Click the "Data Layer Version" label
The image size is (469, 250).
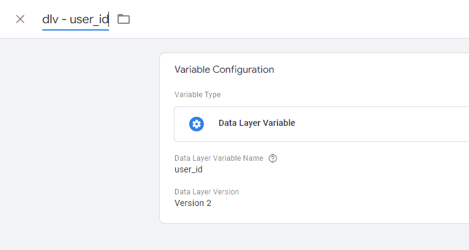(x=207, y=192)
